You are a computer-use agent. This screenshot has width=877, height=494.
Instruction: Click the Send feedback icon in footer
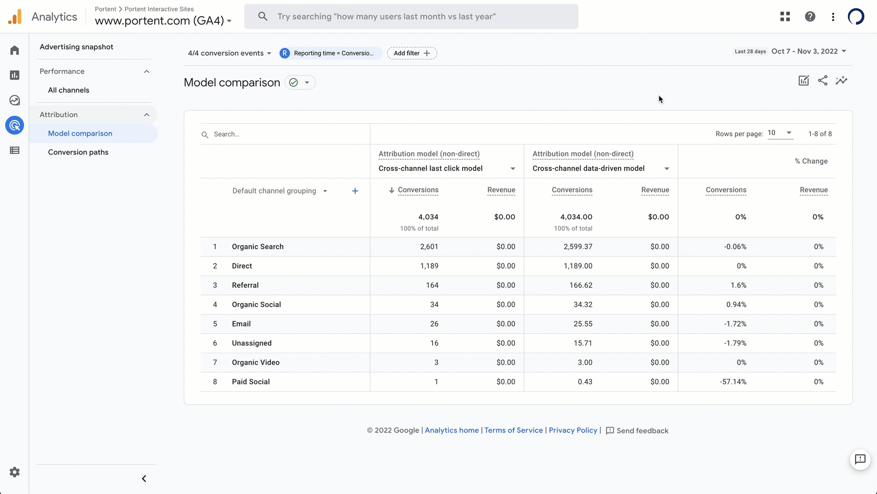tap(610, 431)
